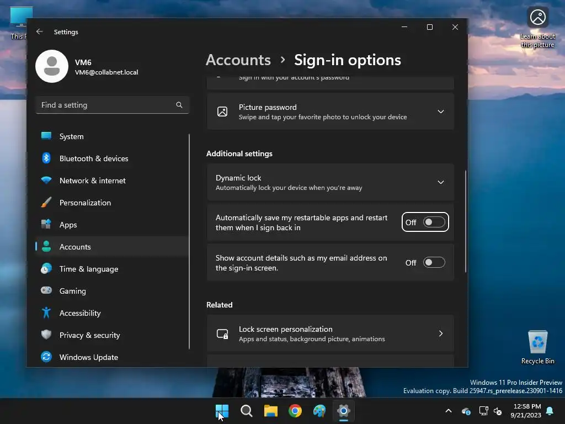Screen dimensions: 565x424
Task: Open the Windows Start button
Action: 222,411
